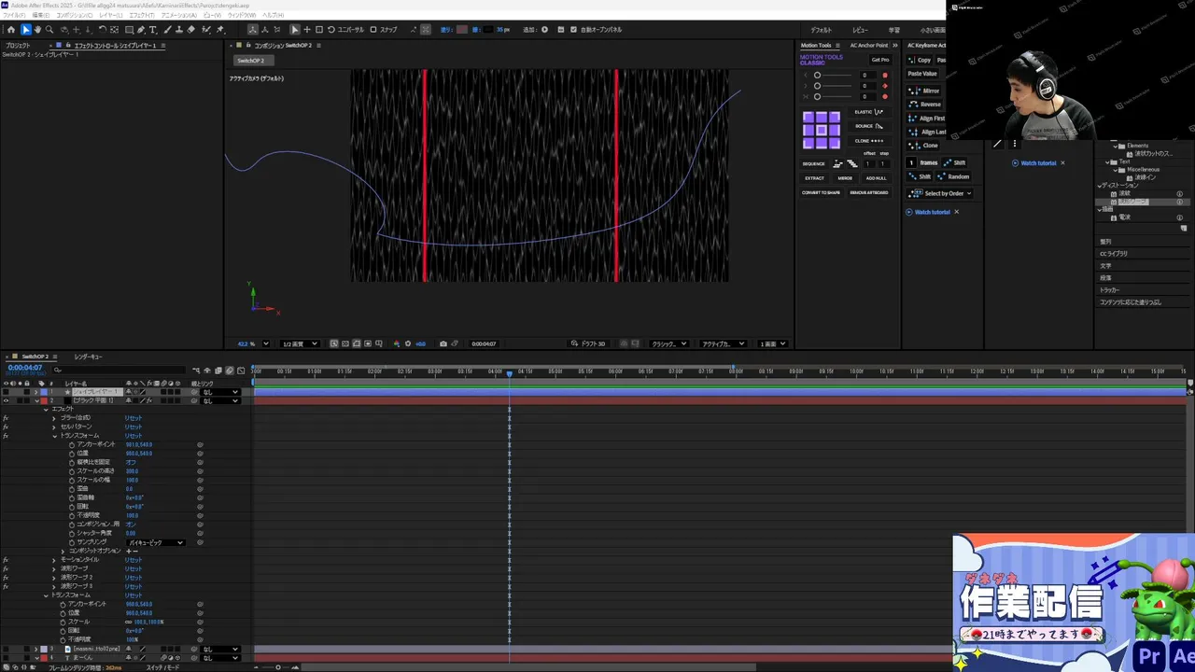
Task: Click the Paste Value button
Action: tap(922, 74)
